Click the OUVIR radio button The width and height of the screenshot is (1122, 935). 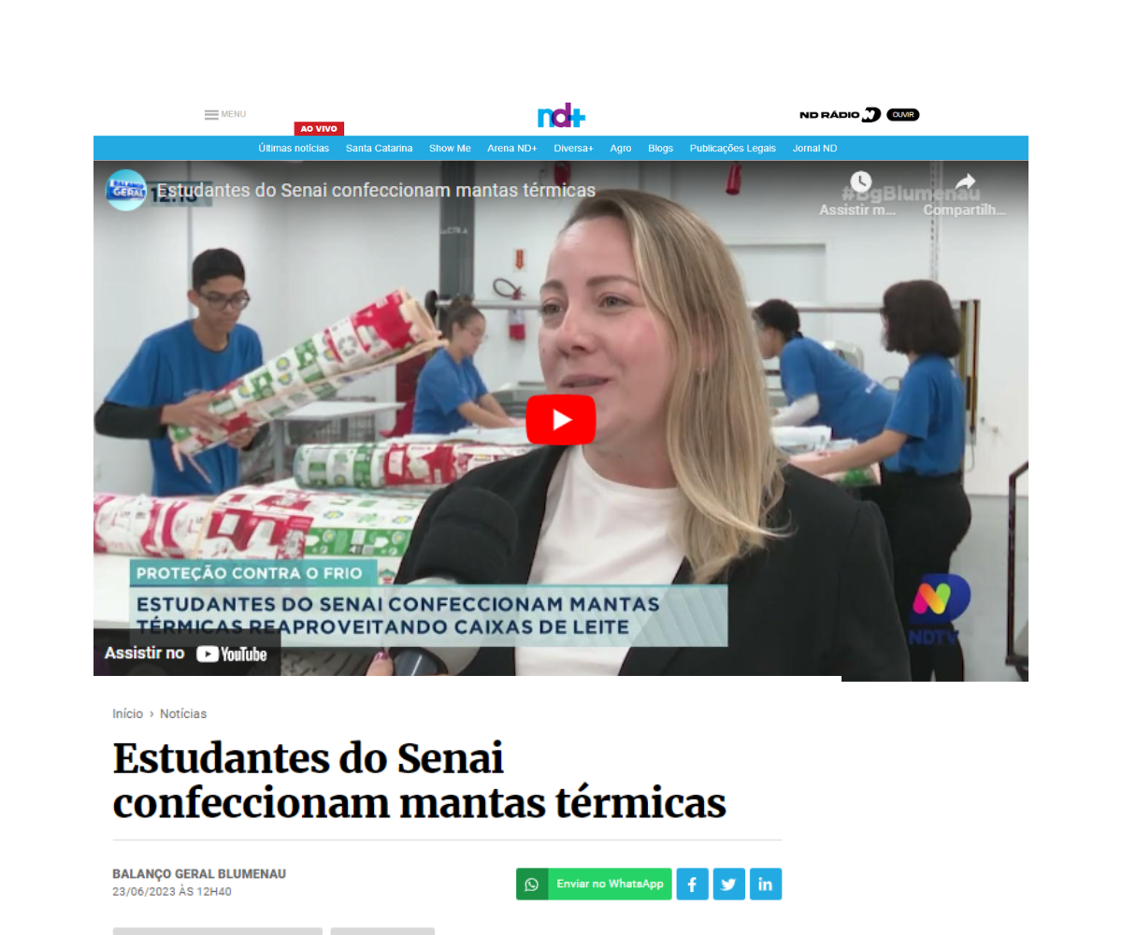[x=903, y=115]
